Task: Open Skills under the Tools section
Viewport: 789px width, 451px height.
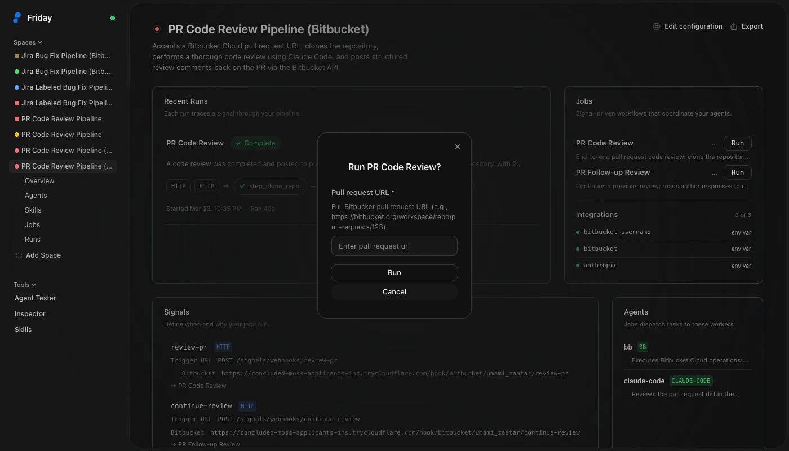Action: (23, 330)
